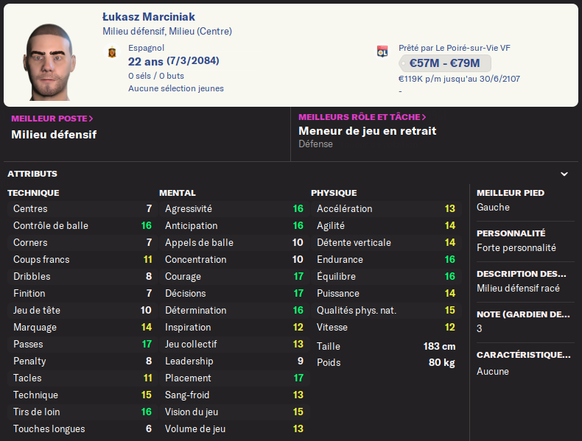Click the Olympique Lyonnais club logo

pos(382,52)
